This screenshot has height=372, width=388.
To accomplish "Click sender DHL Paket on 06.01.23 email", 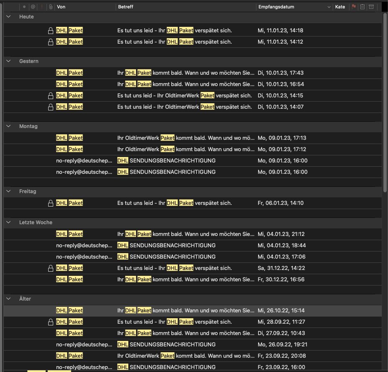I will pyautogui.click(x=70, y=203).
